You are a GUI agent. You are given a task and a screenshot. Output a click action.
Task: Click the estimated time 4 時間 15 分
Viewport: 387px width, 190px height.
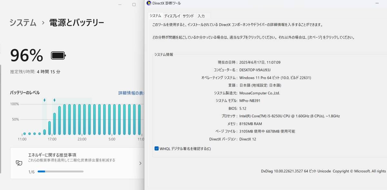pos(49,72)
